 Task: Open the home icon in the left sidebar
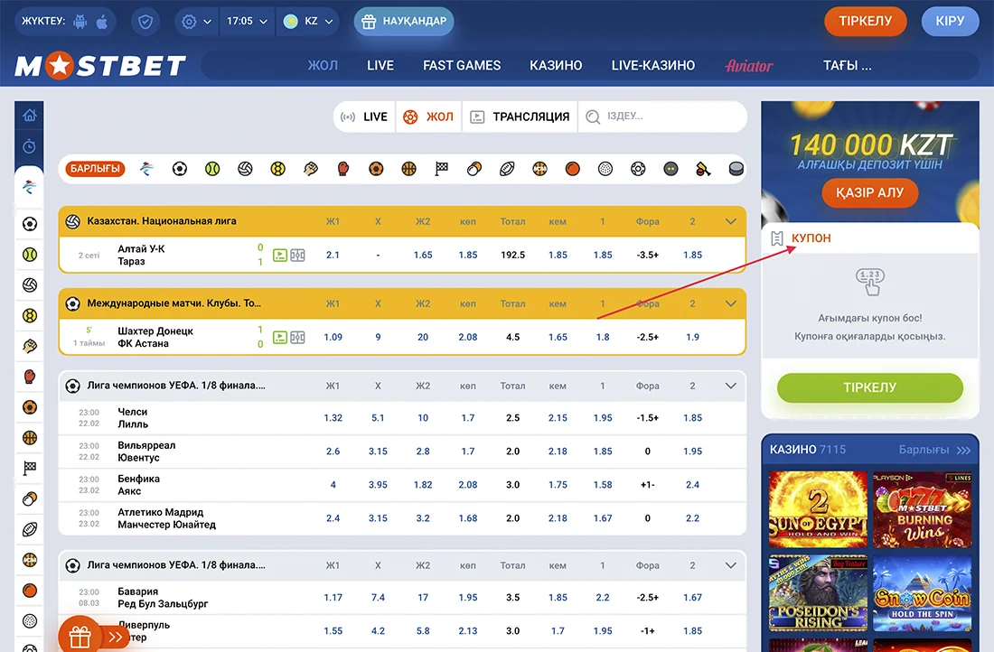(x=29, y=116)
